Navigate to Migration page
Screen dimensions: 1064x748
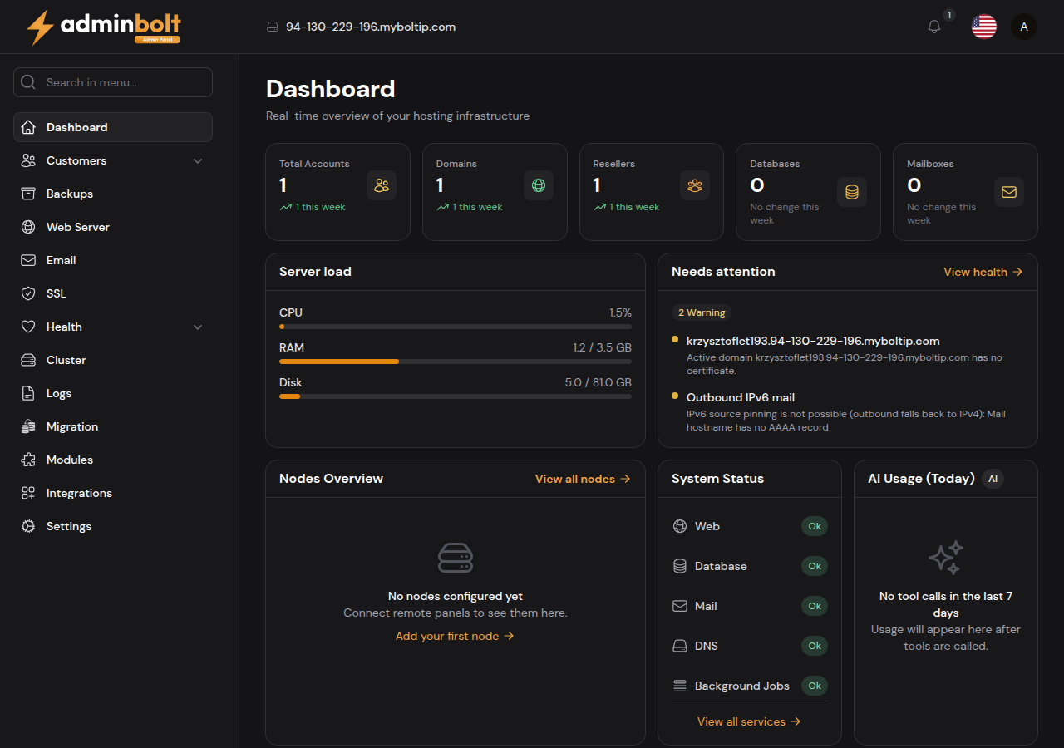tap(113, 426)
